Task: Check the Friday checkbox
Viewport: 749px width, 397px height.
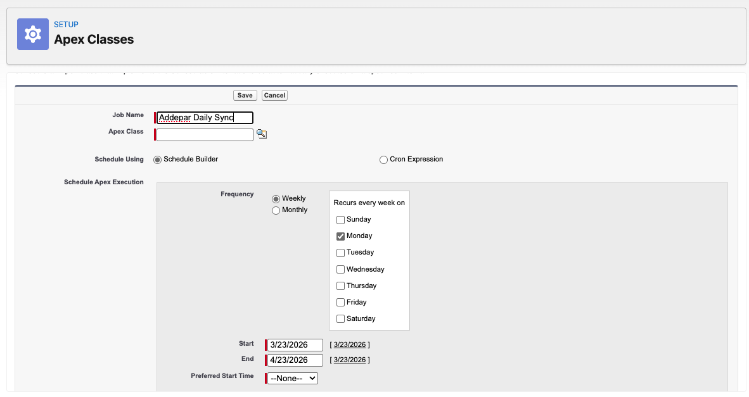Action: coord(340,303)
